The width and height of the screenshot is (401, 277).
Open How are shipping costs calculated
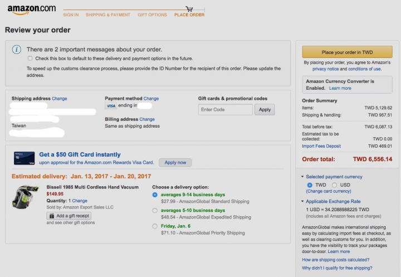335,260
